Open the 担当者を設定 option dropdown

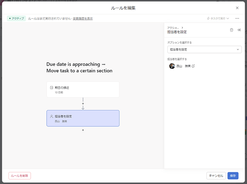click(x=204, y=50)
